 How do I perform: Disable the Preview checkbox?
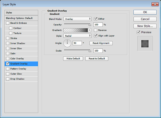click(x=138, y=32)
